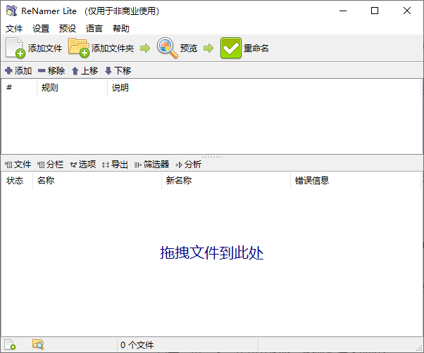This screenshot has height=353, width=424.
Task: Open the 帮助 menu
Action: point(121,28)
